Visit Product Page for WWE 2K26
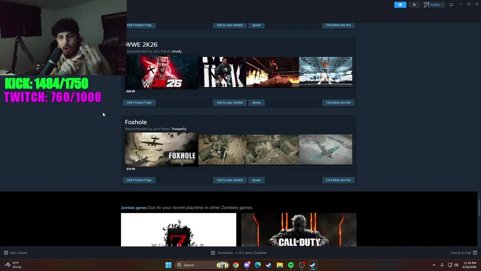 click(139, 102)
